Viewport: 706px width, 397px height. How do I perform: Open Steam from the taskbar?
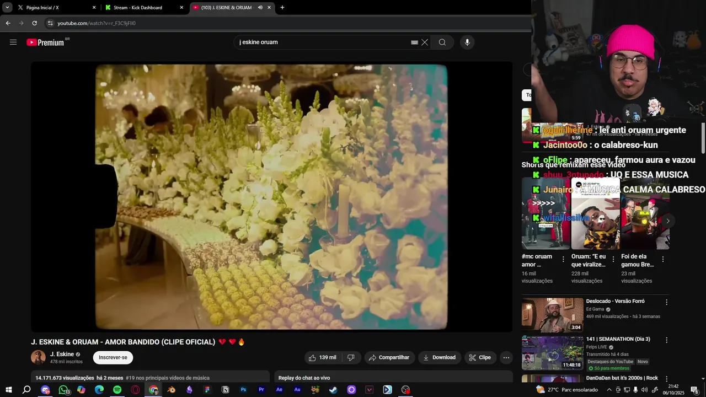click(x=334, y=390)
